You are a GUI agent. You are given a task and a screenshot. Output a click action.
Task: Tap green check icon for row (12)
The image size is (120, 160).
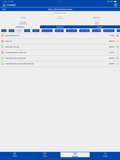[x=2, y=64]
